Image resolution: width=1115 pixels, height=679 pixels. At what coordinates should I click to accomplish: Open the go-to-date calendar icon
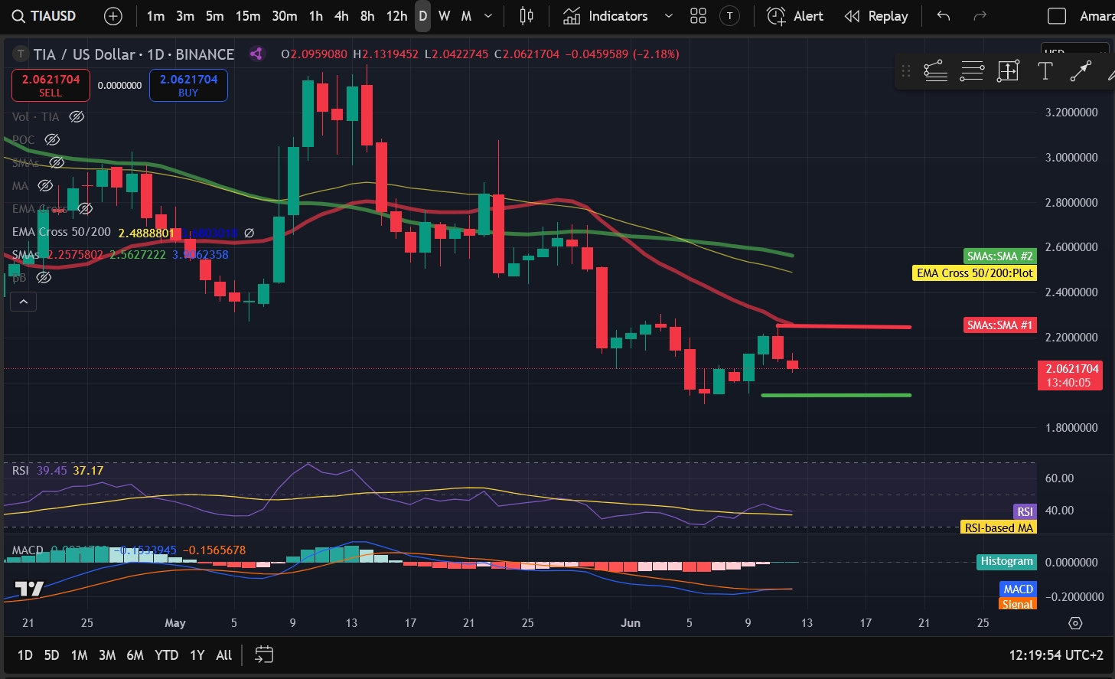tap(264, 655)
